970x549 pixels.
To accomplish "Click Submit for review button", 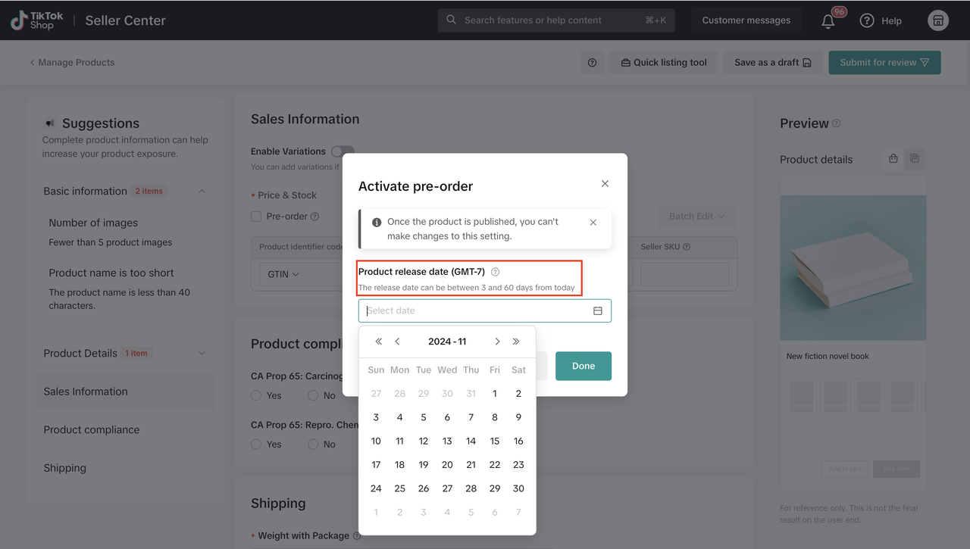I will click(884, 63).
